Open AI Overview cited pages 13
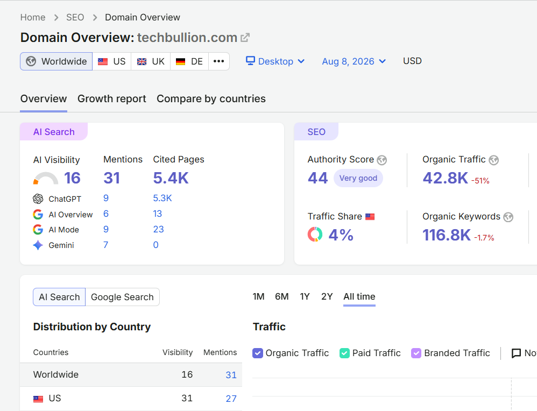 157,214
